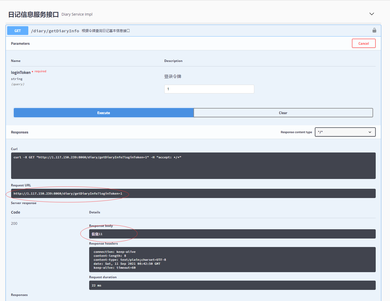
Task: Click the date response header line
Action: coord(127,264)
